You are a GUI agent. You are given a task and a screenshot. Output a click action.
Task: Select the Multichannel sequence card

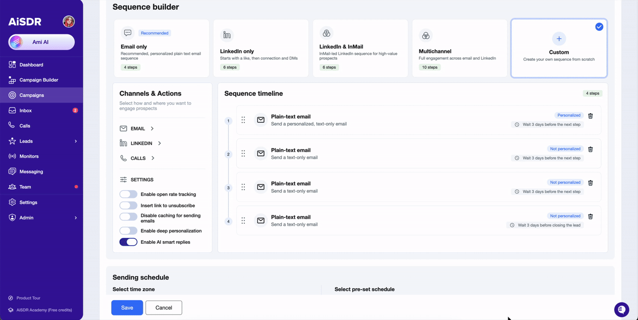[x=460, y=48]
